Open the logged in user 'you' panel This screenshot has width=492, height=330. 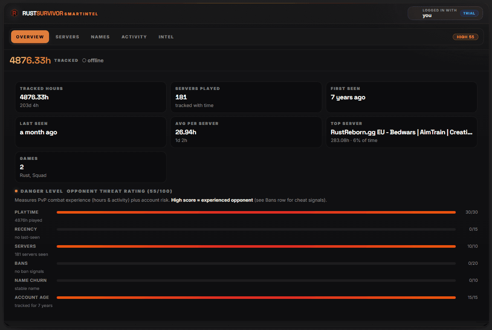click(x=445, y=13)
